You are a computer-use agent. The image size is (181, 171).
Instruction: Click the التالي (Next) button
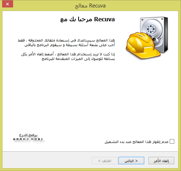pos(131,161)
